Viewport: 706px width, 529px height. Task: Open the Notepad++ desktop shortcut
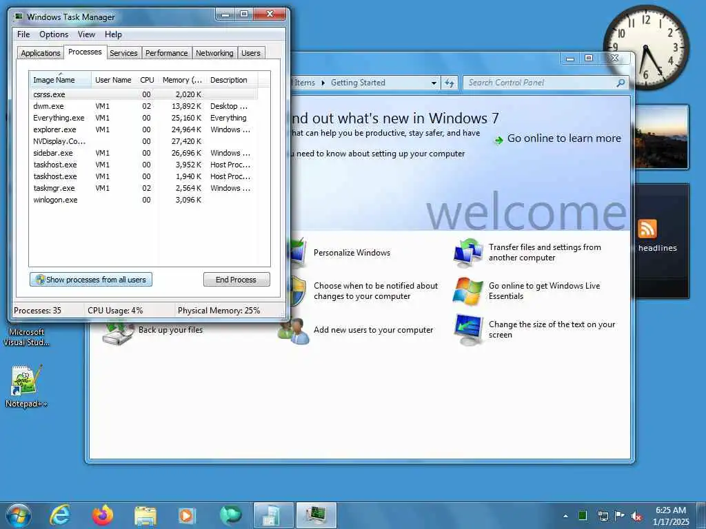click(26, 386)
